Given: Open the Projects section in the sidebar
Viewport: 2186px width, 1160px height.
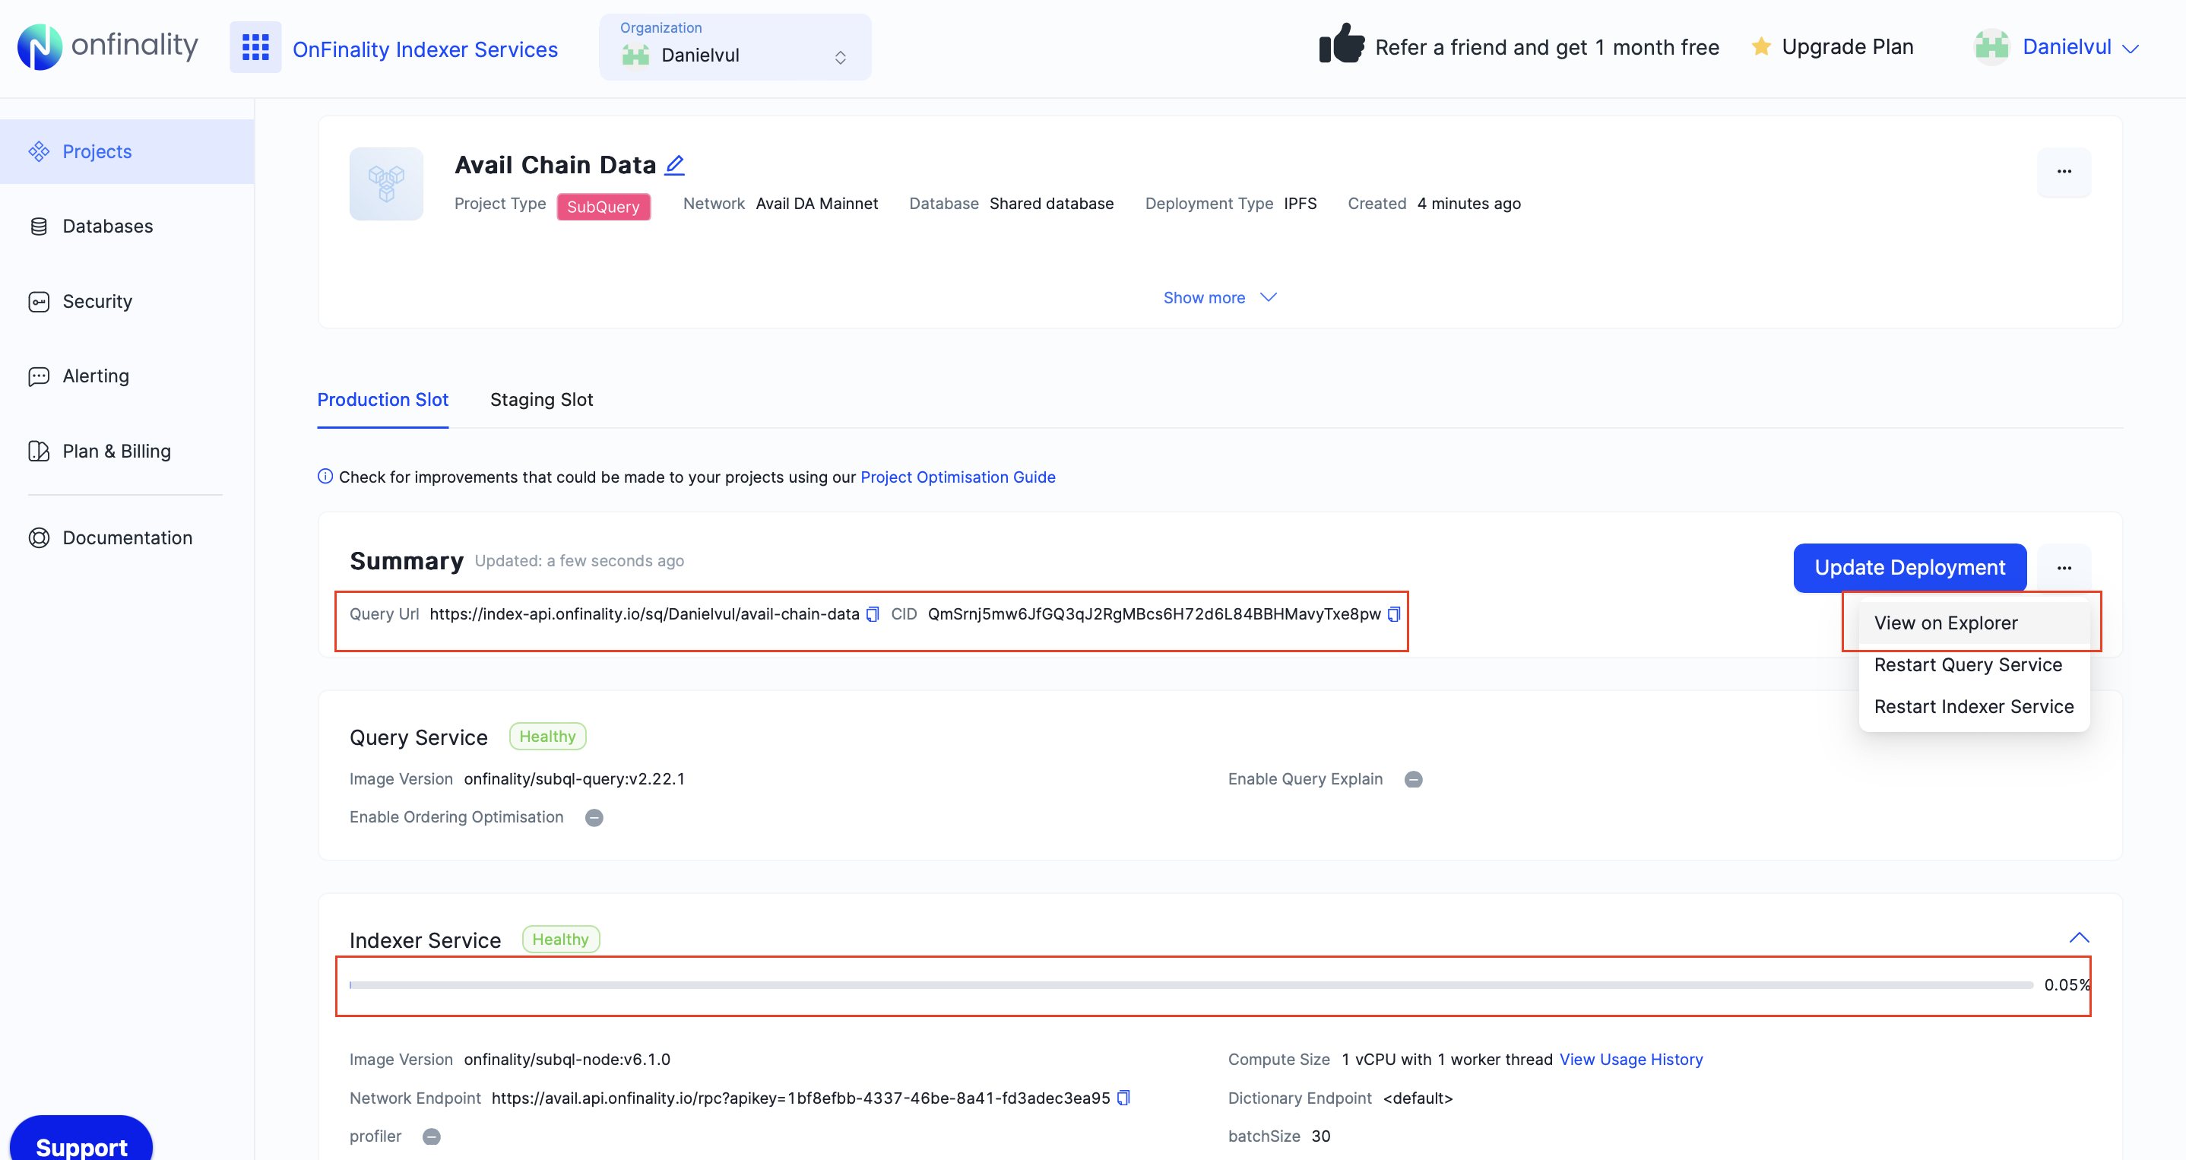Looking at the screenshot, I should coord(96,151).
